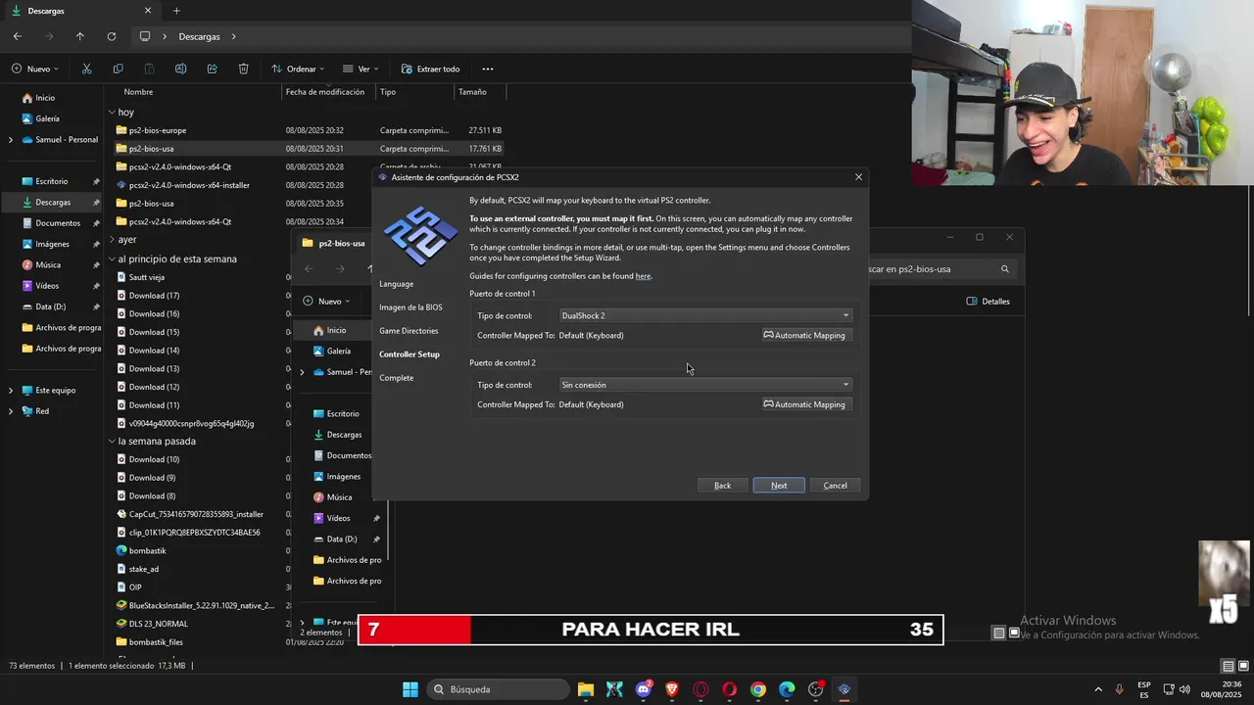Screen dimensions: 1254x705
Task: Click the Share icon in Descargas toolbar
Action: pyautogui.click(x=212, y=69)
